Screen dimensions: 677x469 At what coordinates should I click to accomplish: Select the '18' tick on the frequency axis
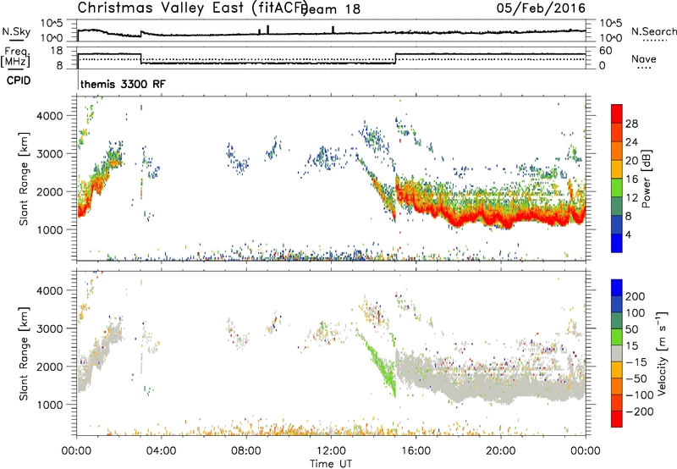coord(57,51)
